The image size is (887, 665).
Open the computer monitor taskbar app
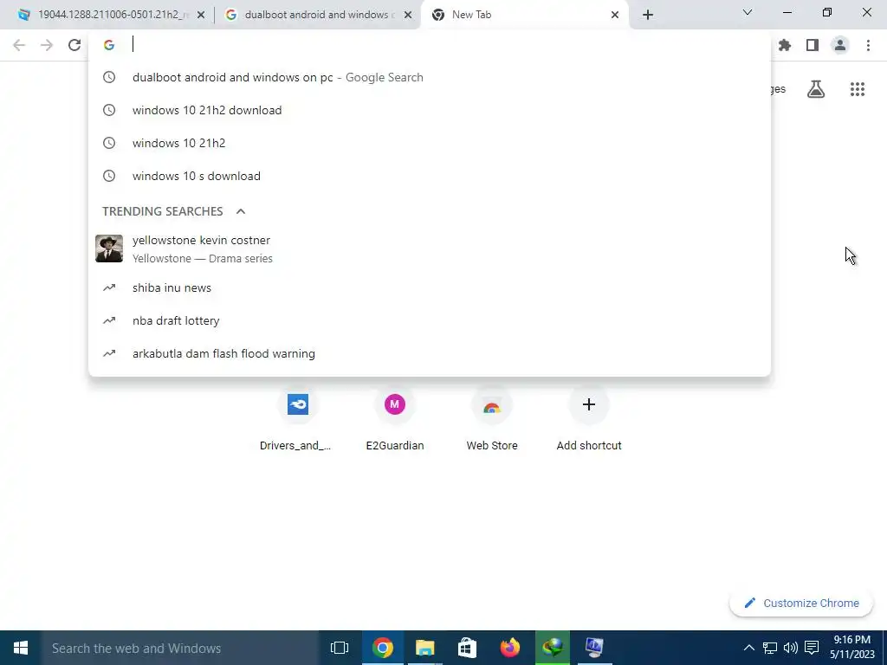(594, 648)
